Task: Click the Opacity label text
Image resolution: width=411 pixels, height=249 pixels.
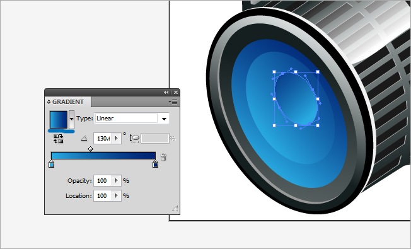Action: tap(79, 181)
